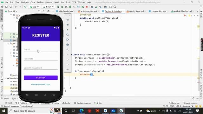This screenshot has height=114, width=203.
Task: Open the Layout Inspector
Action: (190, 103)
